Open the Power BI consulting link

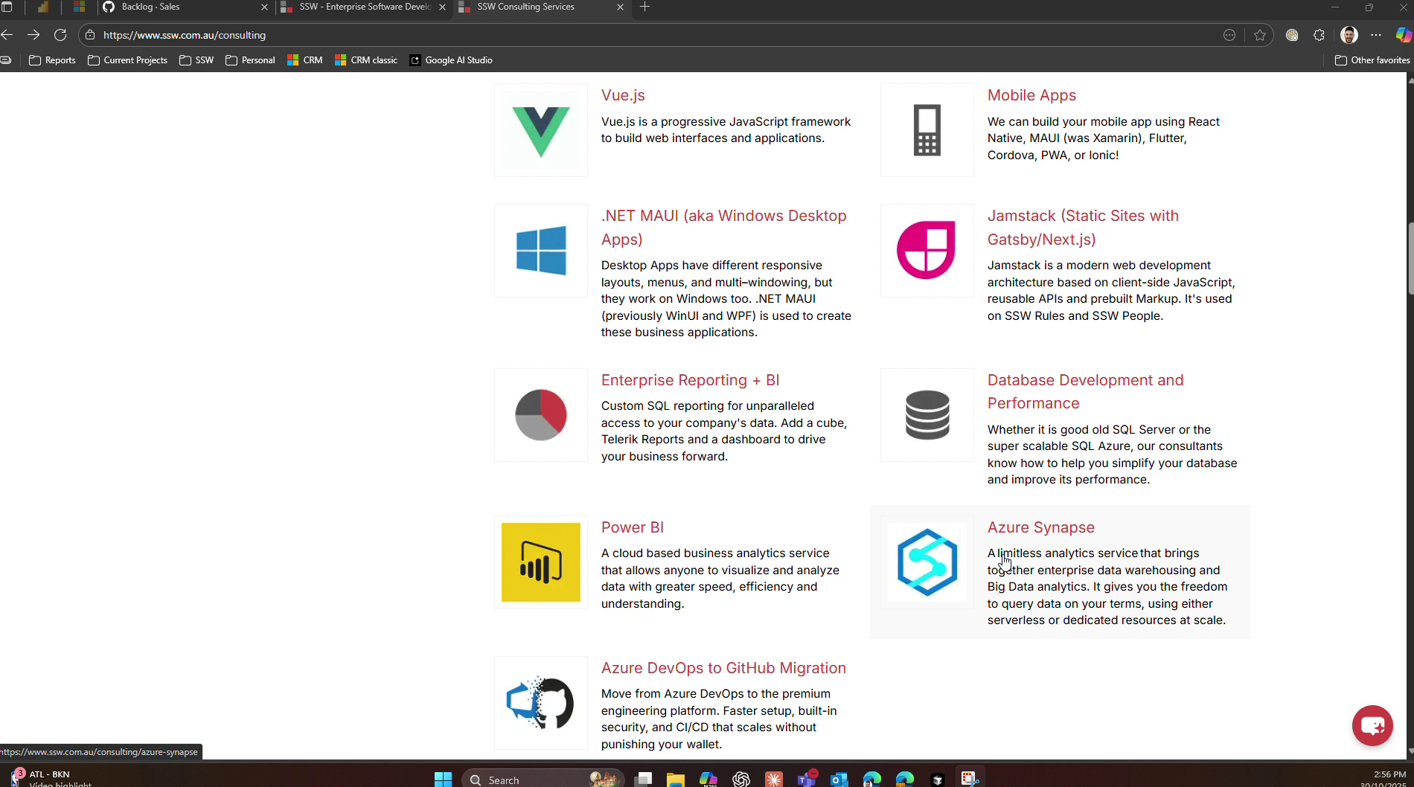(x=632, y=527)
